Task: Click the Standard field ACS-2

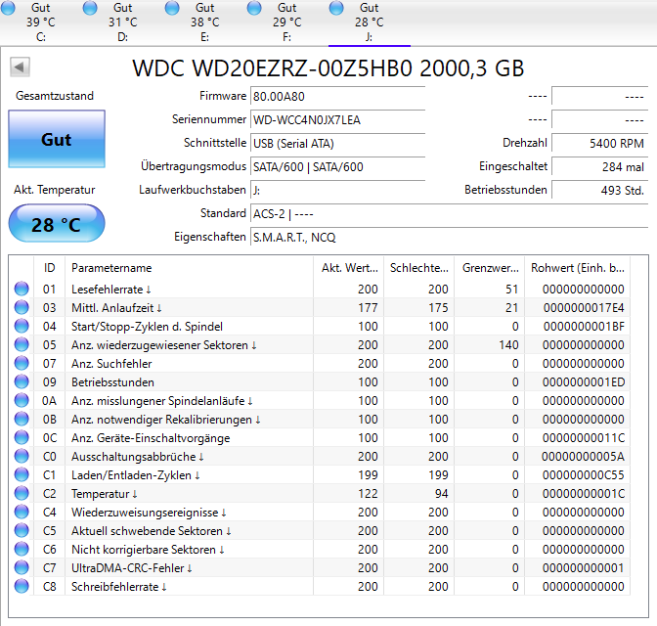Action: coord(449,214)
